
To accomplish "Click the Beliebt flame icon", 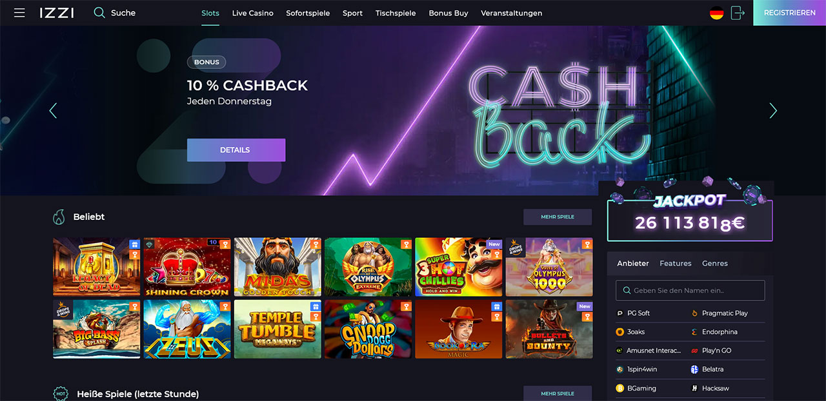I will pos(59,217).
